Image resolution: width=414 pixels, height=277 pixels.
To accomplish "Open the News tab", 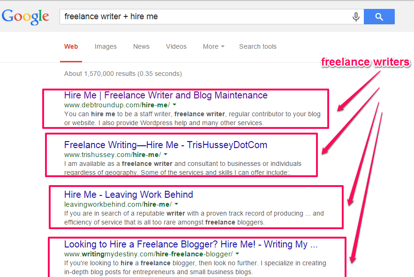I will tap(141, 47).
